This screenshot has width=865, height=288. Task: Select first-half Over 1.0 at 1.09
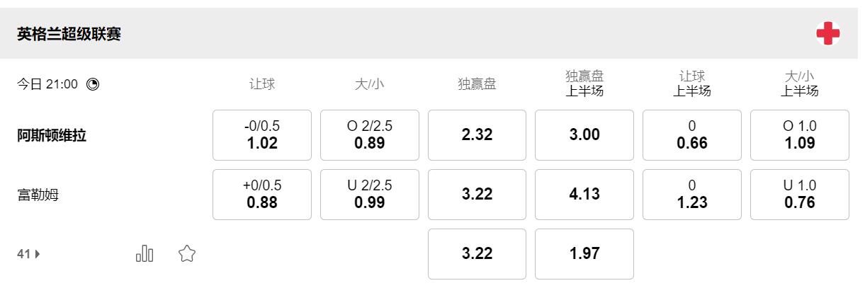[800, 135]
